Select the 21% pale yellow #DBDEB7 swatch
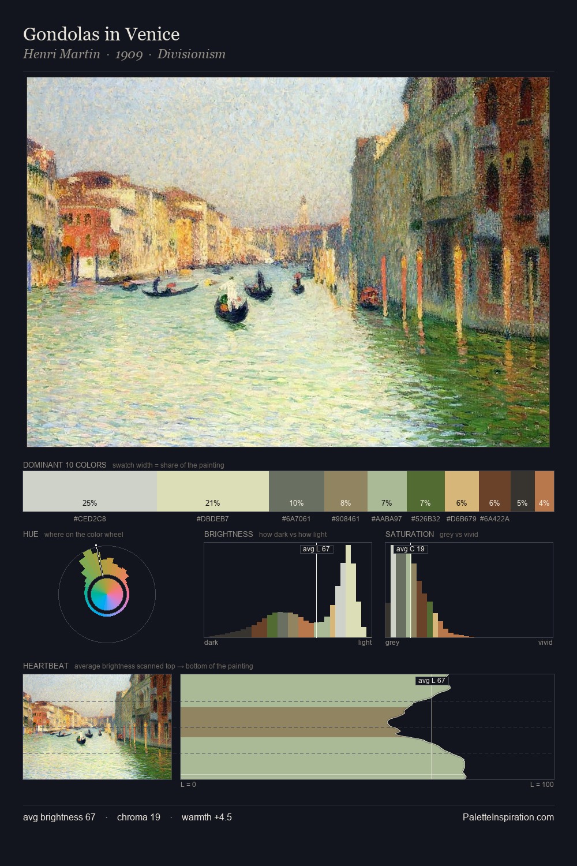Screen dimensions: 577x866 coord(213,491)
